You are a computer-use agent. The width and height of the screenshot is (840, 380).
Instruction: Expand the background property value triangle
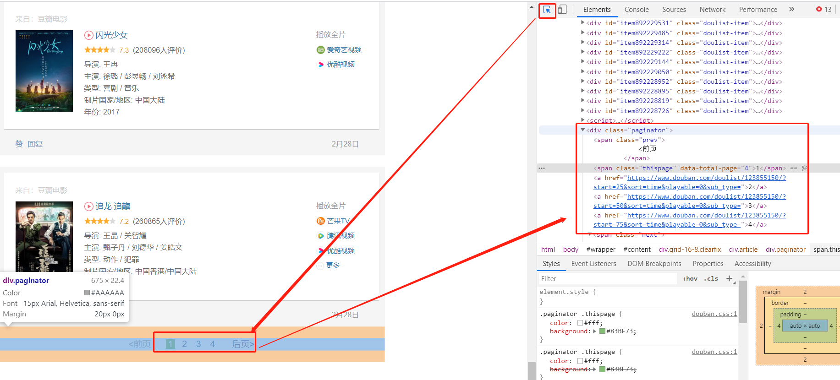pyautogui.click(x=595, y=331)
